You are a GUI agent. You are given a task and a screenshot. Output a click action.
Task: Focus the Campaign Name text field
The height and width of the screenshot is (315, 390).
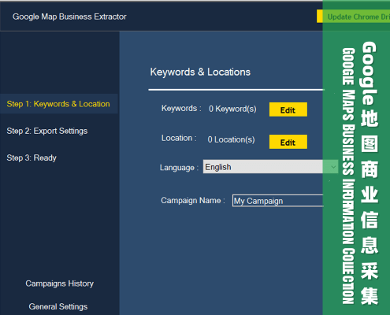tap(278, 201)
